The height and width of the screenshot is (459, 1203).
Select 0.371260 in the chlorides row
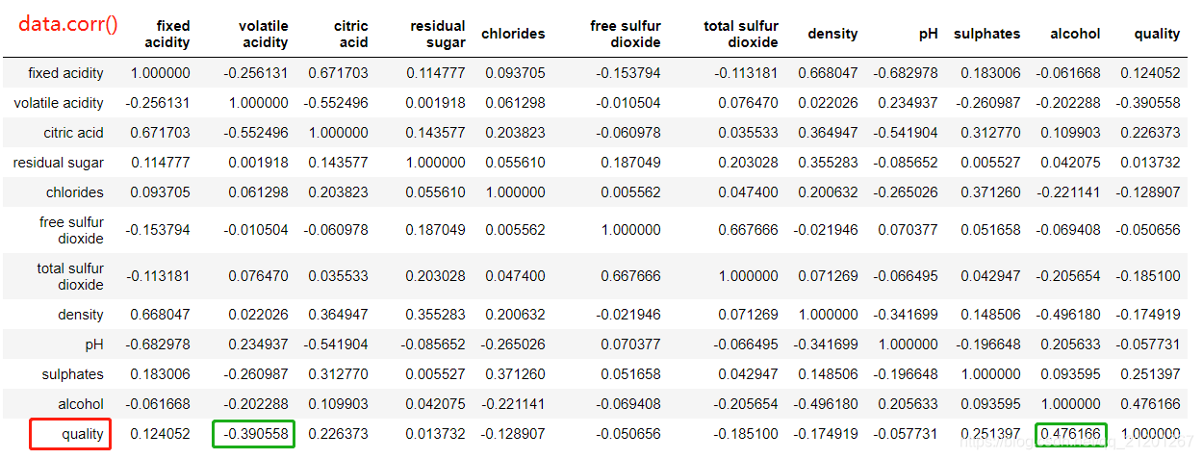pyautogui.click(x=990, y=192)
